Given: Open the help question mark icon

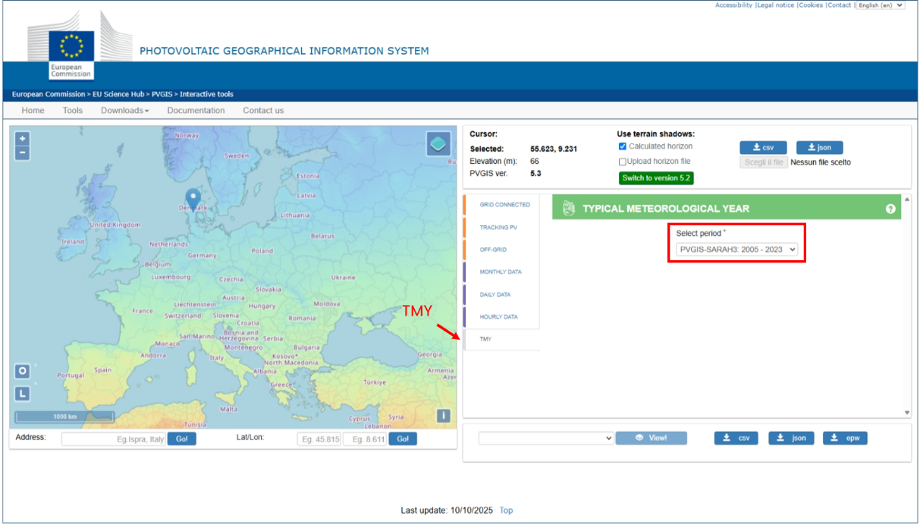Looking at the screenshot, I should [x=890, y=209].
